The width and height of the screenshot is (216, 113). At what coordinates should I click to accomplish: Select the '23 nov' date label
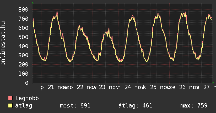pyautogui.click(x=109, y=87)
